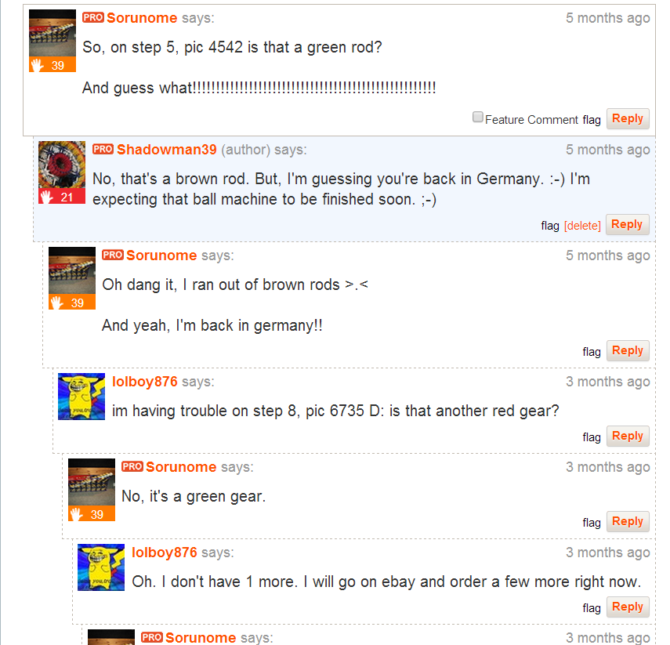Flag lolboy876's ebay order comment
The width and height of the screenshot is (670, 645).
pos(592,608)
